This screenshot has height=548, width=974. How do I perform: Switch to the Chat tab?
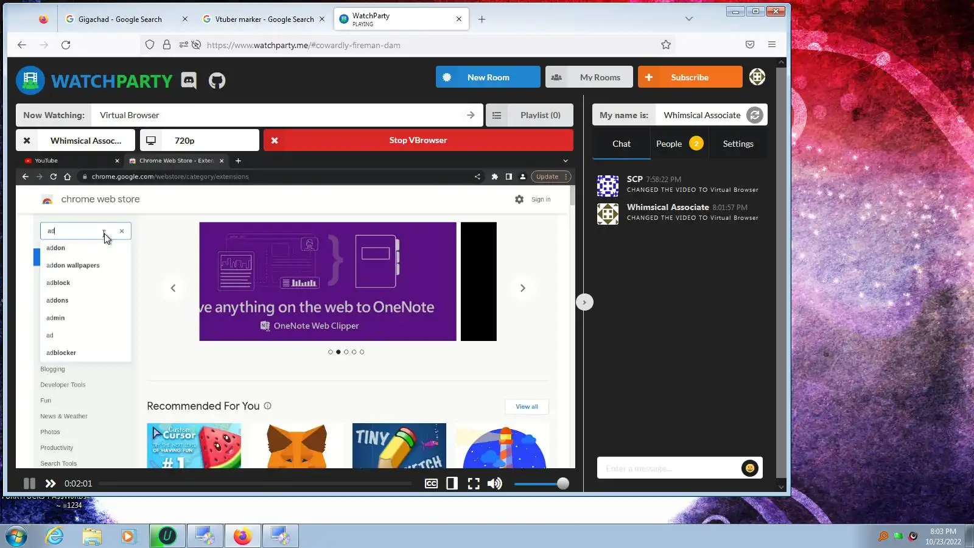click(x=622, y=144)
